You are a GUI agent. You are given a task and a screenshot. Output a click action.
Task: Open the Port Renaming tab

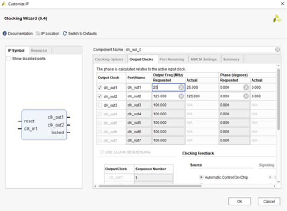172,60
